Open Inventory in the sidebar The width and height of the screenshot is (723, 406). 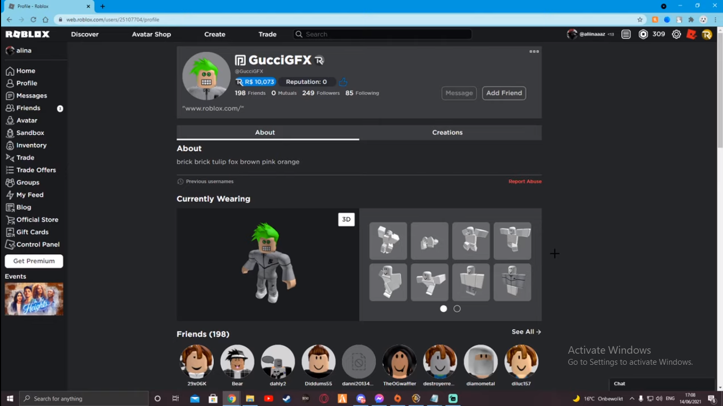click(x=26, y=145)
